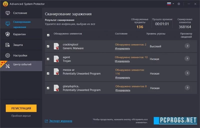Open the Состояние section
The width and height of the screenshot is (200, 128).
21,13
